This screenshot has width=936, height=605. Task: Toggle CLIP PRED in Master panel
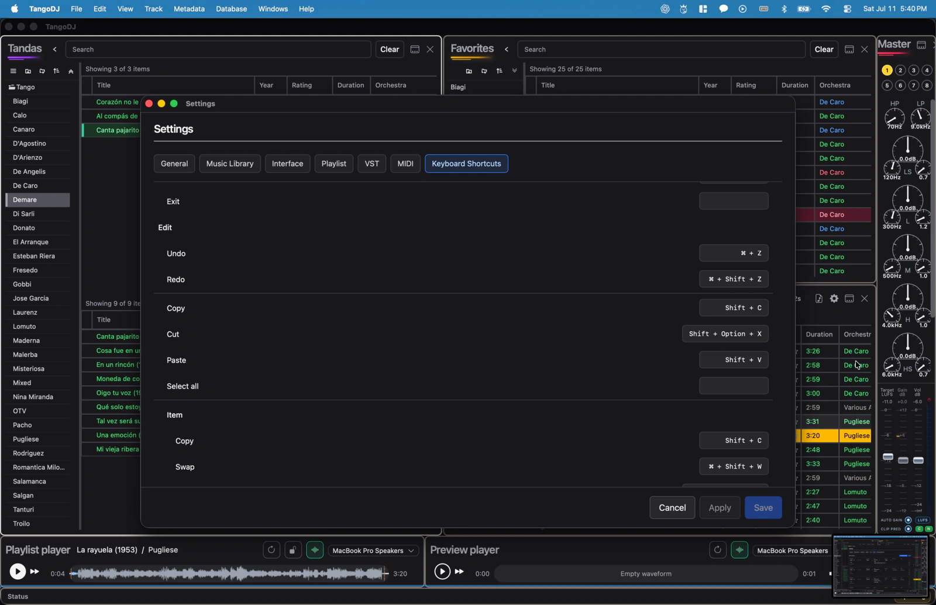click(908, 528)
